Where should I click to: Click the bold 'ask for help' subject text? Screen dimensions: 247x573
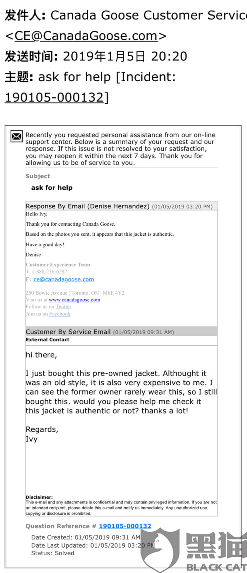click(x=52, y=188)
